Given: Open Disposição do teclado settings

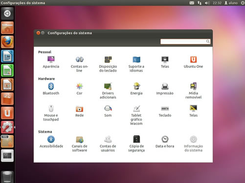Looking at the screenshot, I should click(108, 64).
